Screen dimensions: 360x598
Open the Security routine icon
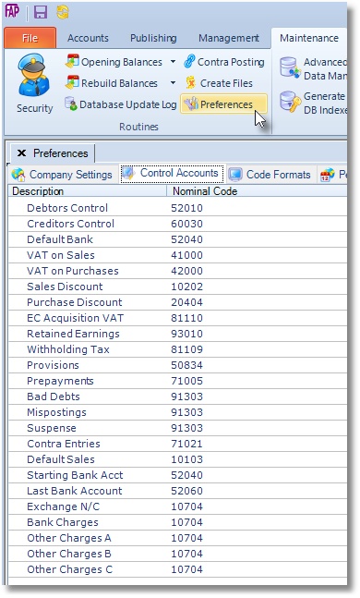coord(34,75)
